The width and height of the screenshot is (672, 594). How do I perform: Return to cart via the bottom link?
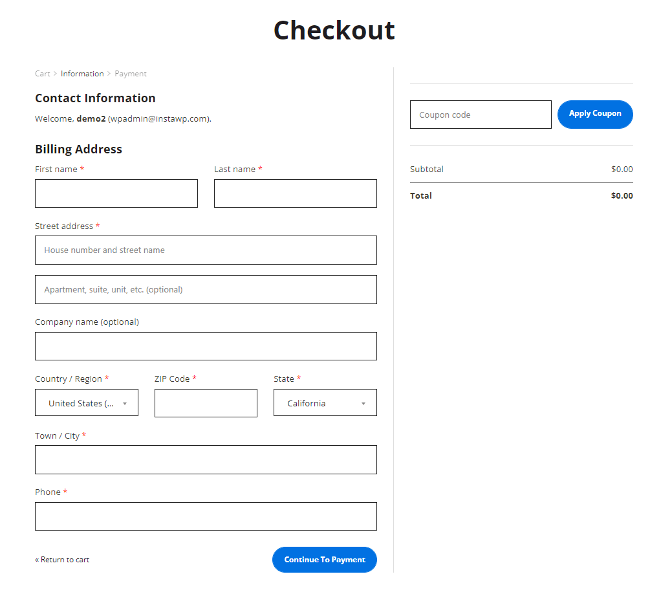pyautogui.click(x=62, y=560)
